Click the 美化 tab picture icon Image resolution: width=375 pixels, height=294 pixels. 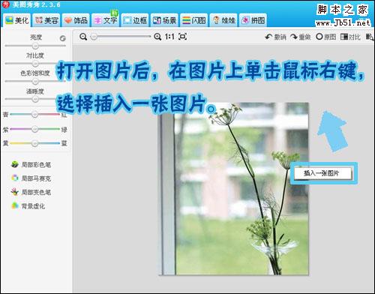[x=9, y=20]
